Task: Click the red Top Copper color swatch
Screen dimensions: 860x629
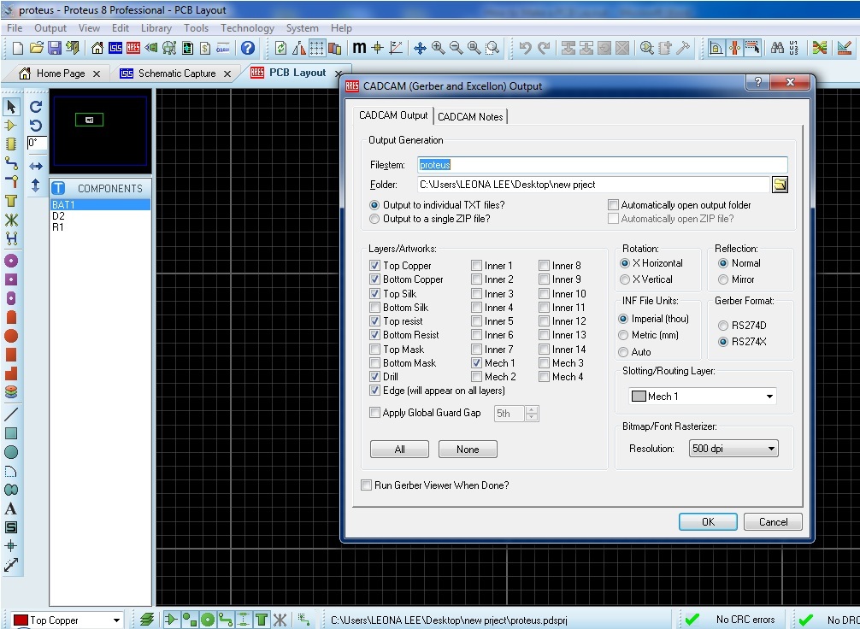Action: coord(20,620)
